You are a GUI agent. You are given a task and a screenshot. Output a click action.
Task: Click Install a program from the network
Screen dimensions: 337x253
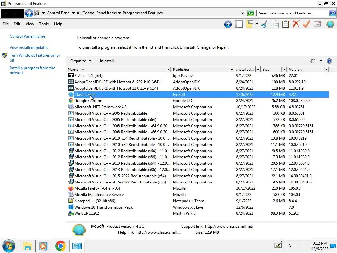32,70
